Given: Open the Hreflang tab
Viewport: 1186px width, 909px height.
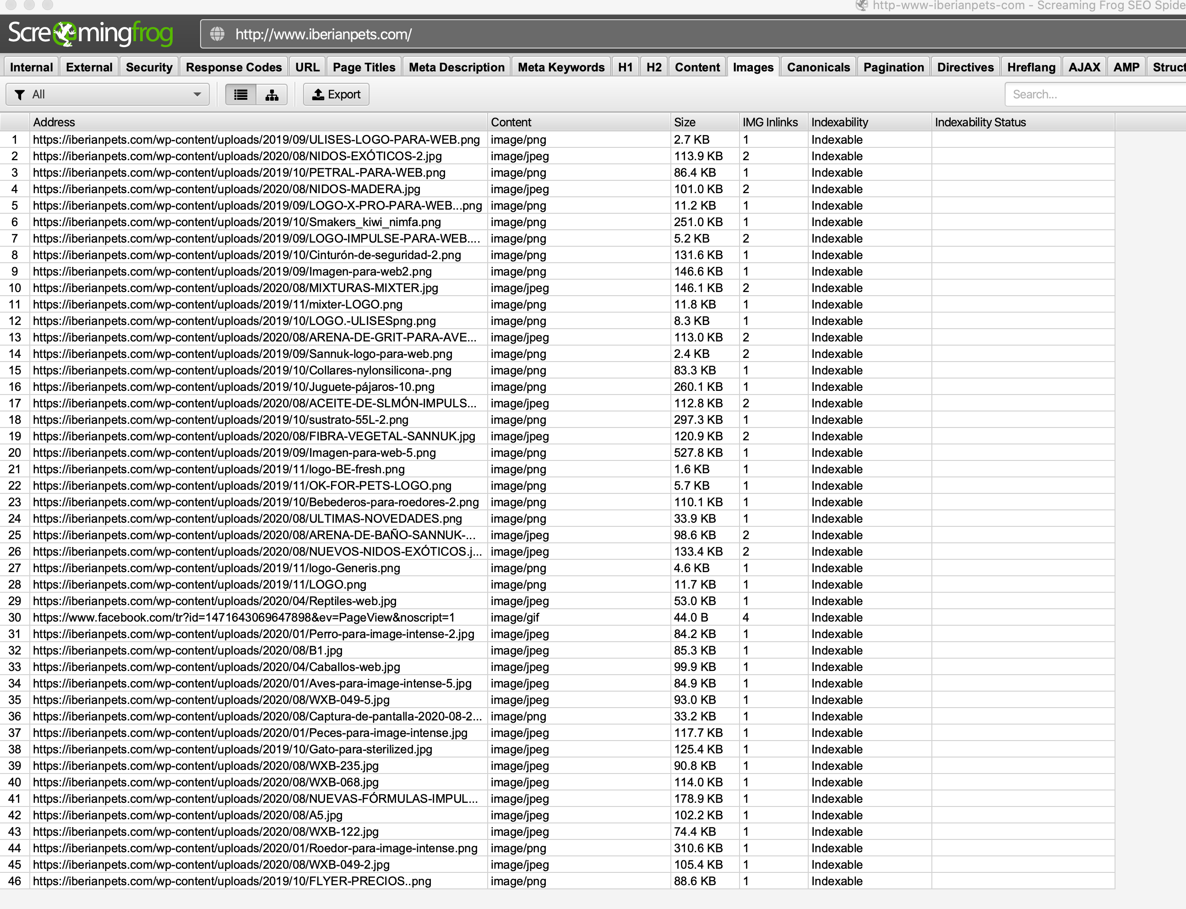Looking at the screenshot, I should (x=1031, y=67).
